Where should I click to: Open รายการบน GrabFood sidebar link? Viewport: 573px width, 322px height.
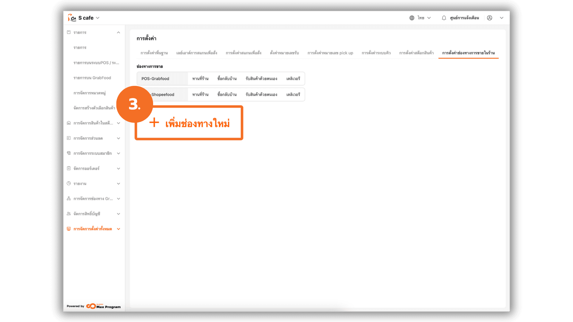(92, 78)
